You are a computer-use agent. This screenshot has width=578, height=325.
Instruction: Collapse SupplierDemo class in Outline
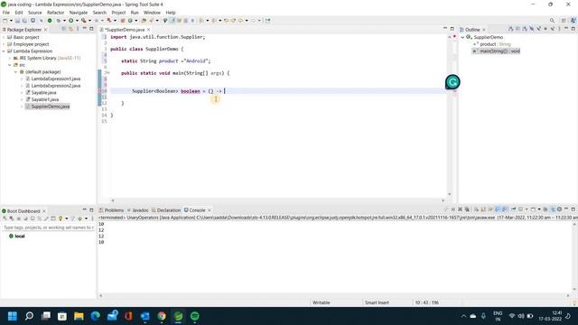click(462, 37)
